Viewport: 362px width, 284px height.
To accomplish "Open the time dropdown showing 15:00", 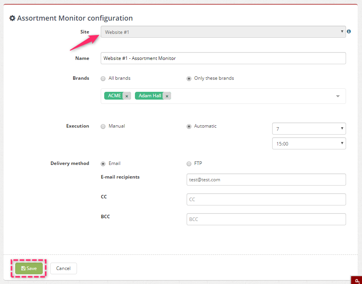I will tap(309, 144).
